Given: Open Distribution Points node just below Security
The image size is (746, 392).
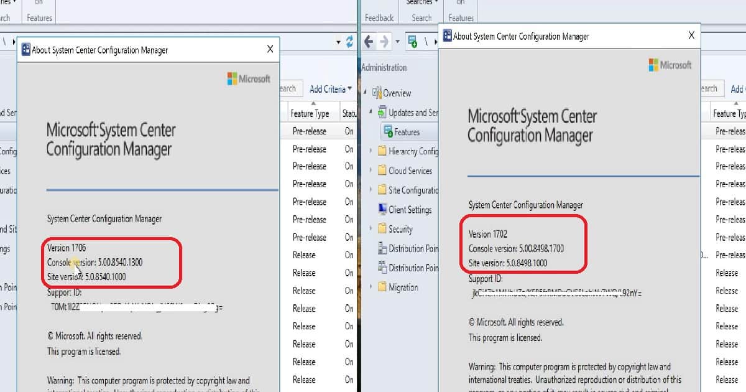Looking at the screenshot, I should pyautogui.click(x=408, y=248).
